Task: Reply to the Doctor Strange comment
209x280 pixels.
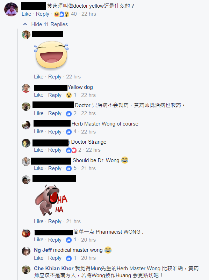Action: [55, 150]
